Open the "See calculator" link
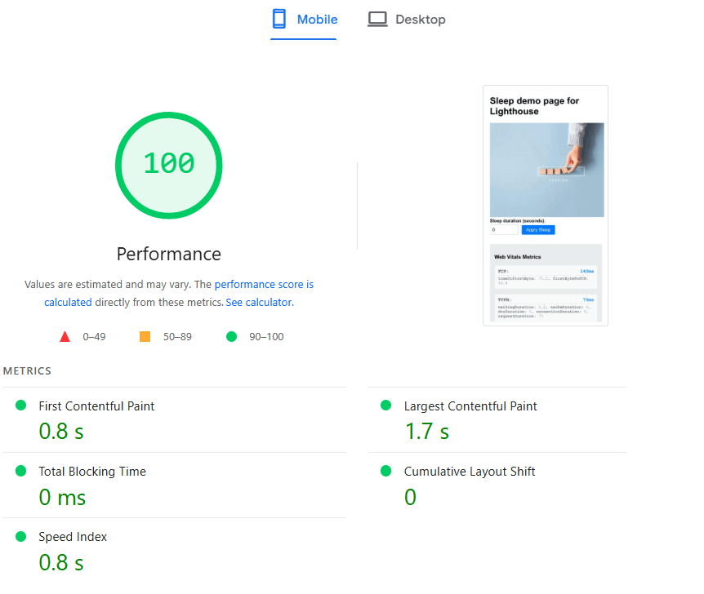Screen dimensions: 704x594 click(x=258, y=302)
